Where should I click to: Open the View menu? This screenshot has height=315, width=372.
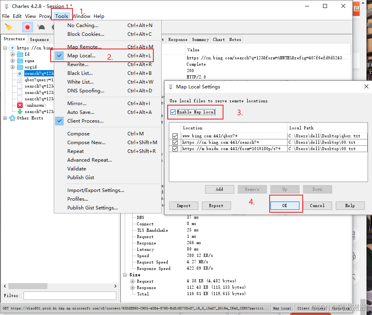point(30,16)
